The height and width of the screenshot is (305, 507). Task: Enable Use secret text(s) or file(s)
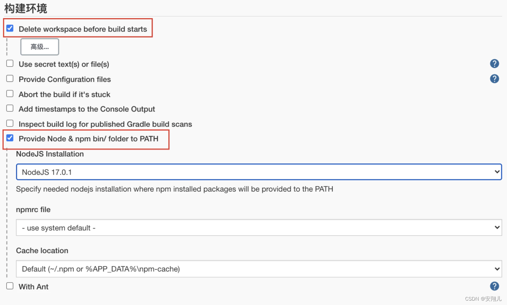coord(10,64)
